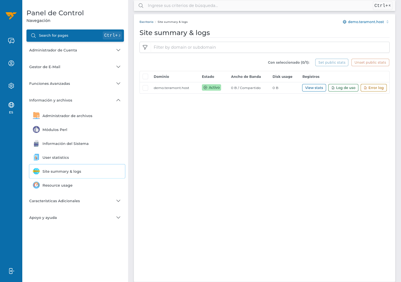The image size is (401, 282).
Task: Change language via ES globe icon
Action: pos(11,108)
